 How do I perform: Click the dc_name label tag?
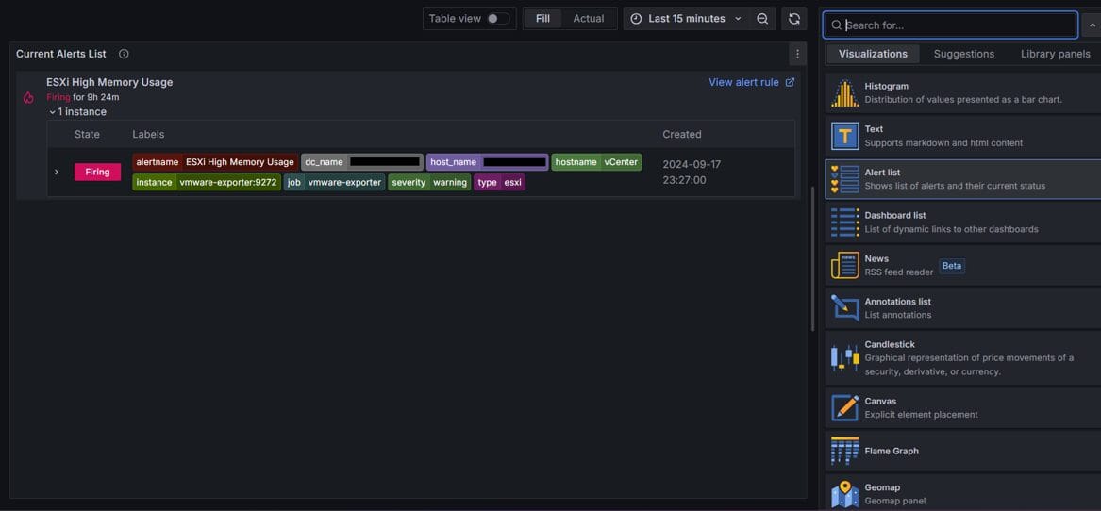pyautogui.click(x=362, y=162)
